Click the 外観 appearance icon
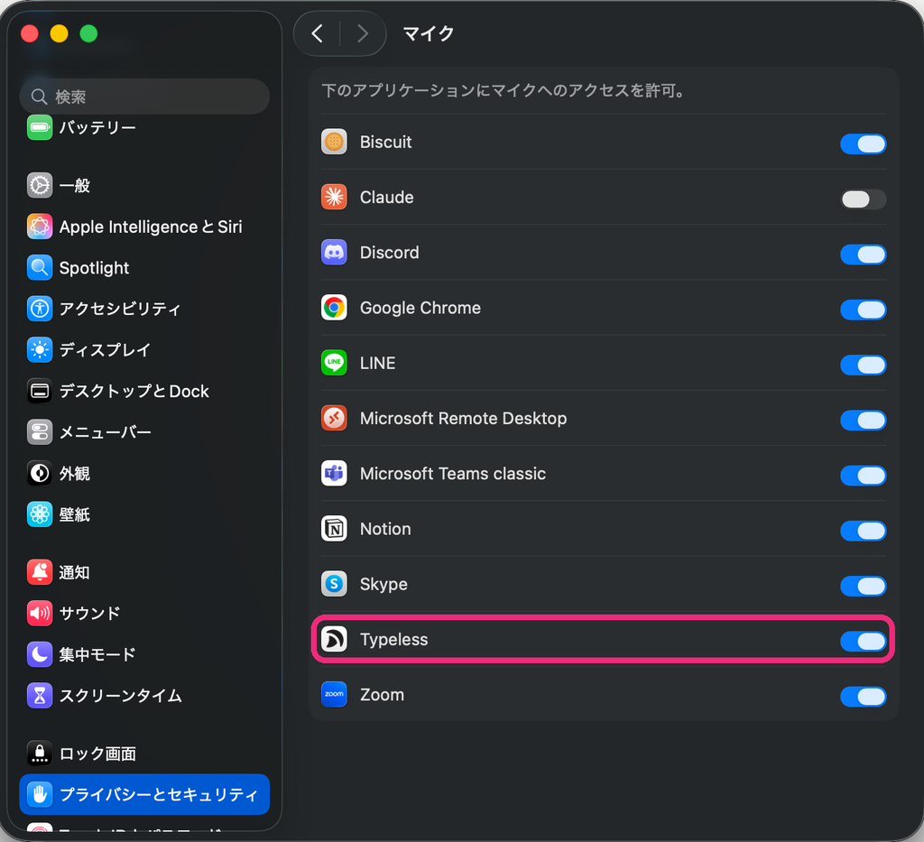 [x=40, y=473]
